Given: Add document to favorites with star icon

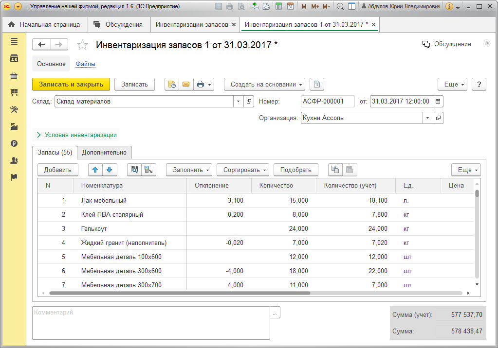Looking at the screenshot, I should tap(83, 45).
